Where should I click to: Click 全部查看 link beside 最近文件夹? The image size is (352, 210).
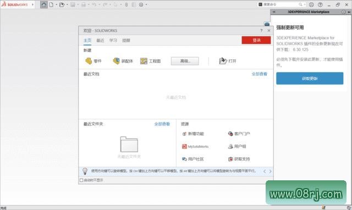(162, 124)
